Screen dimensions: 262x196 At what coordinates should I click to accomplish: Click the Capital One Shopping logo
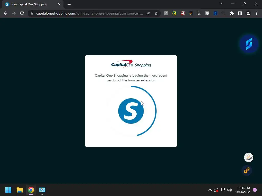click(131, 64)
